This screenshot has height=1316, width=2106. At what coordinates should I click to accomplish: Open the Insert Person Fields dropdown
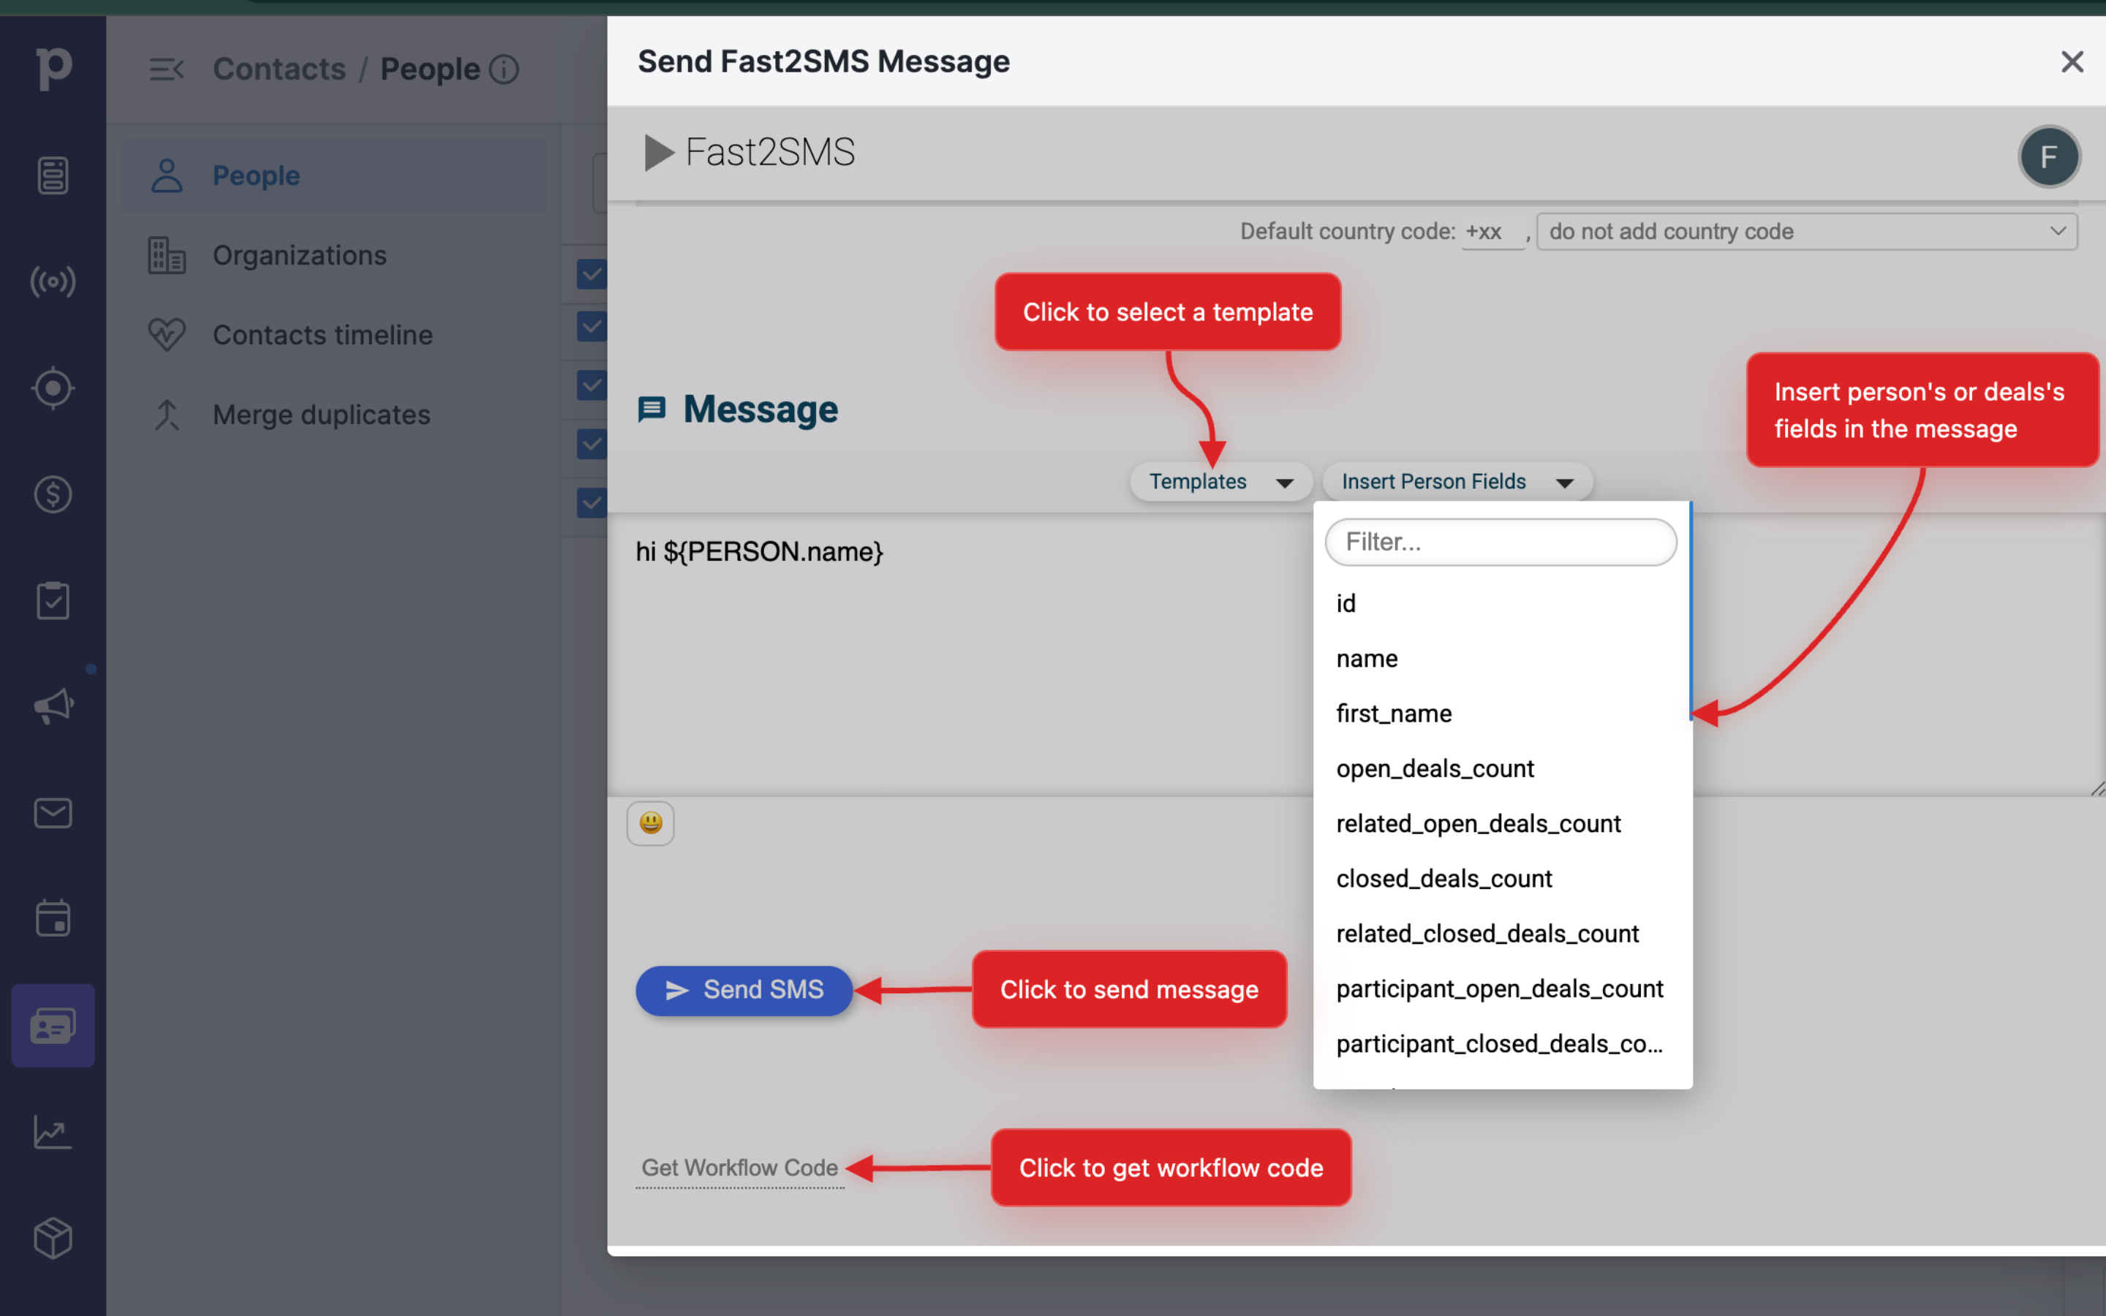point(1457,481)
